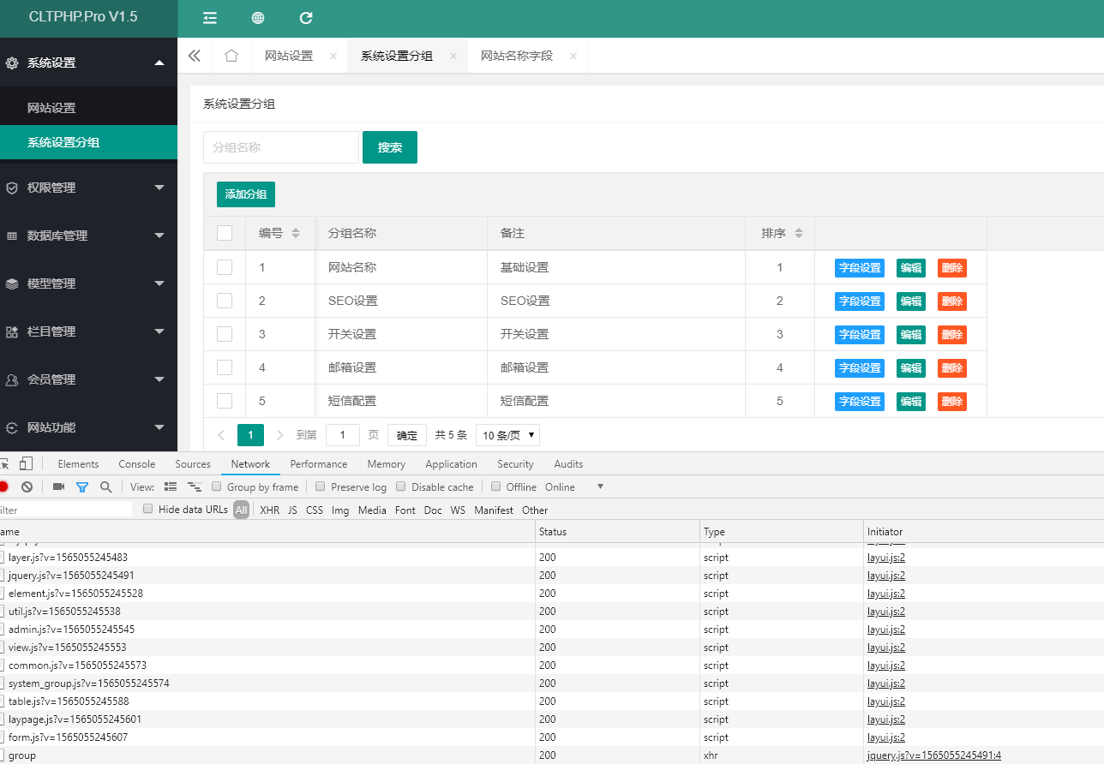
Task: Close the 网站名称字段 tab
Action: pyautogui.click(x=573, y=57)
